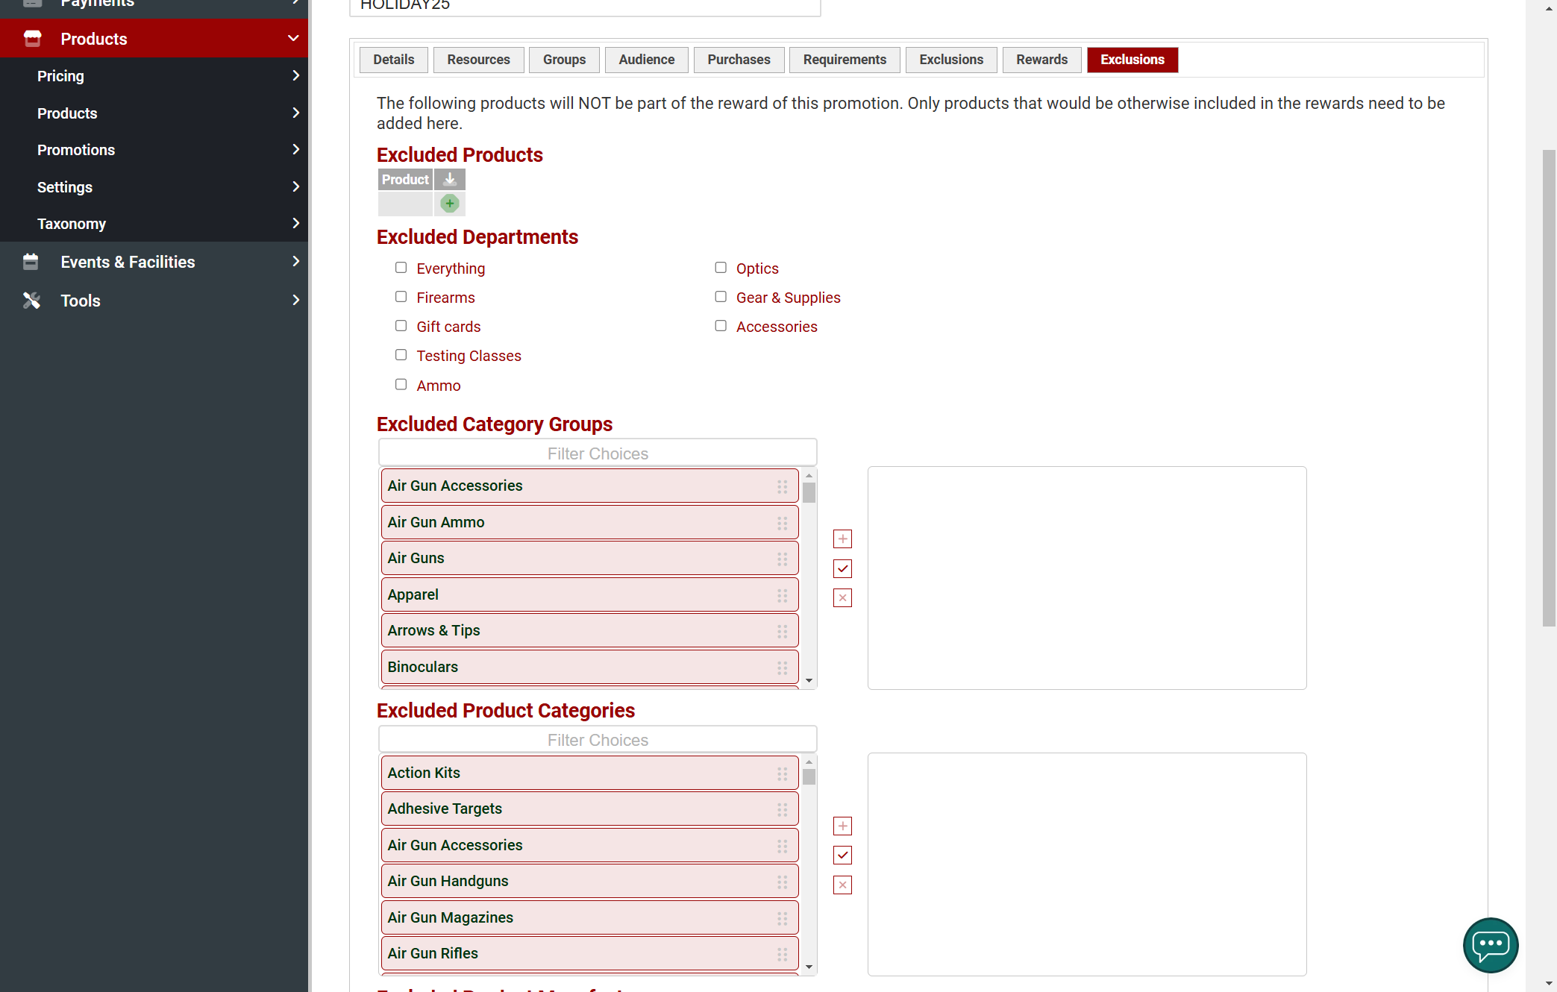Click the X icon beside Excluded Category Groups list
Image resolution: width=1557 pixels, height=992 pixels.
click(x=842, y=598)
